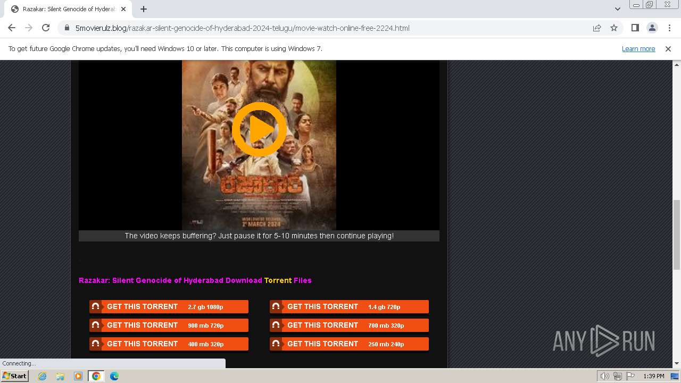Click the address bar URL
681x383 pixels.
(242, 28)
